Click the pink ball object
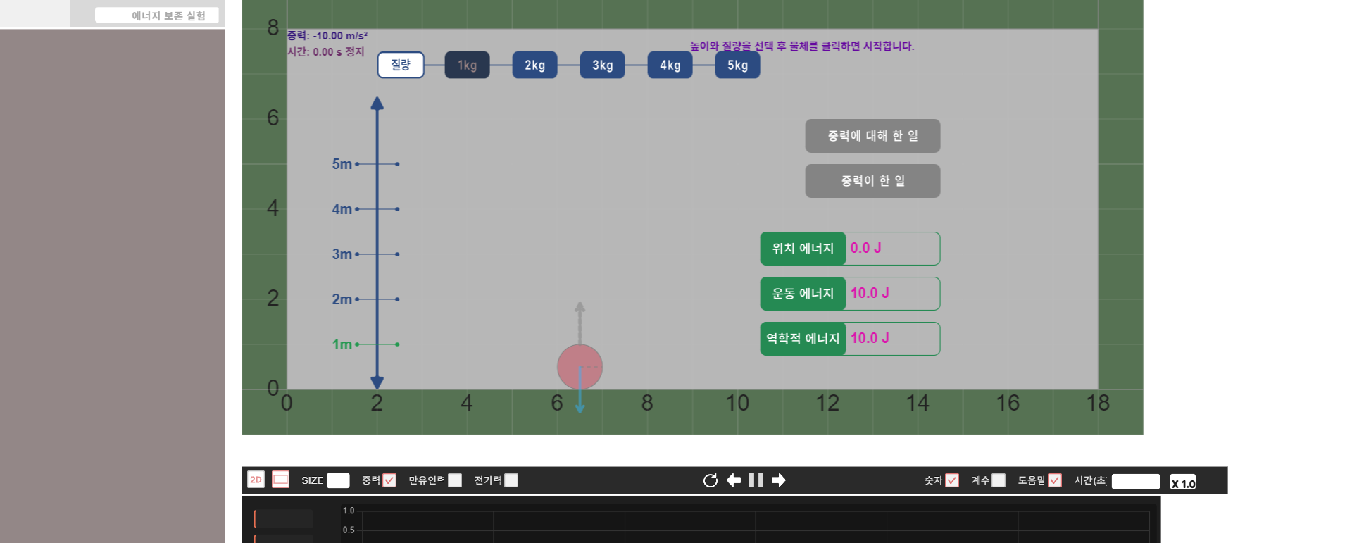The image size is (1352, 543). (580, 367)
